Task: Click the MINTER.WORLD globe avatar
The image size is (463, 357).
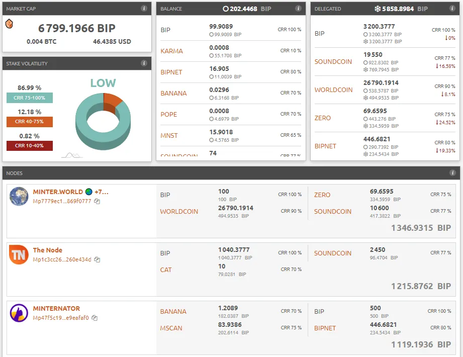Action: (19, 197)
